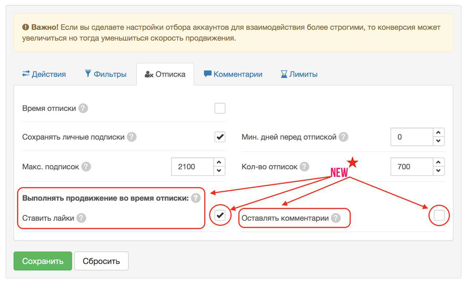Screen dimensions: 467x284
Task: Open the Лимиты tab
Action: [x=299, y=74]
